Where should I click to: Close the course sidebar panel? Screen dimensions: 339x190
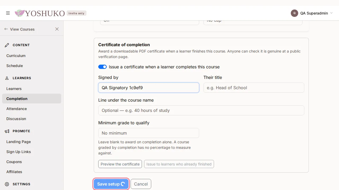57,29
